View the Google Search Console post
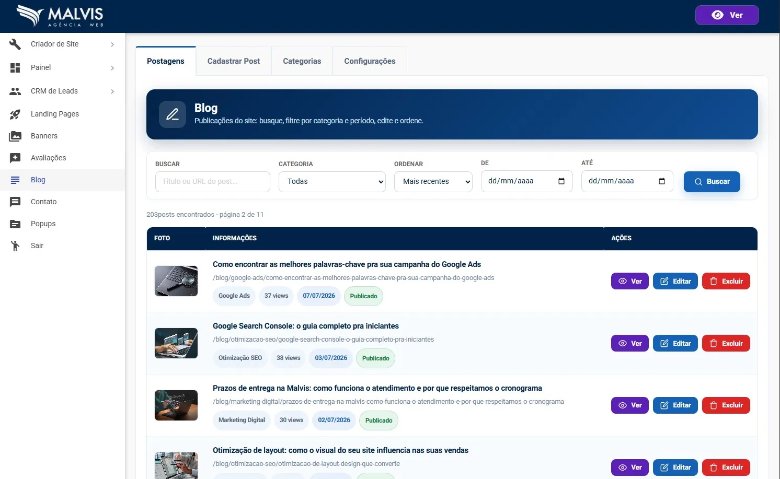This screenshot has width=780, height=479. (x=630, y=343)
